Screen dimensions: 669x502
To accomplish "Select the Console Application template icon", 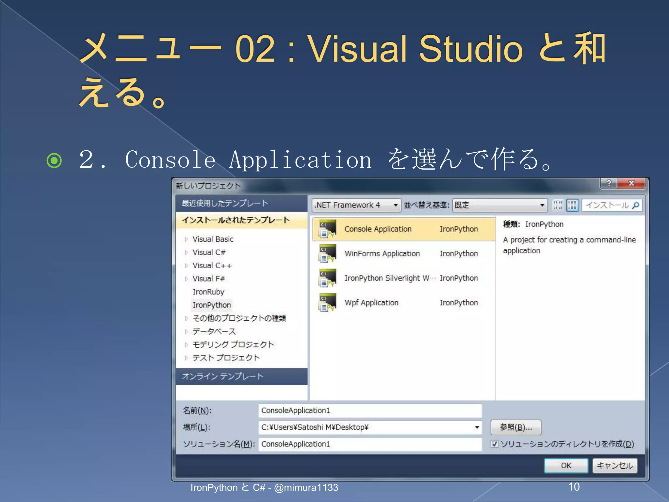I will (x=328, y=229).
